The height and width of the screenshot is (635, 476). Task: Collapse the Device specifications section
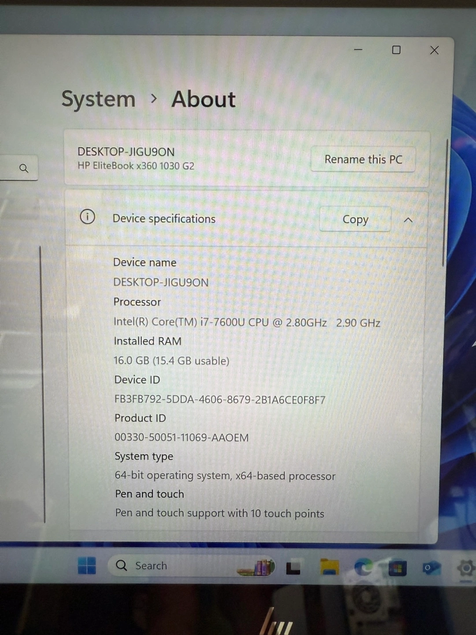[408, 220]
